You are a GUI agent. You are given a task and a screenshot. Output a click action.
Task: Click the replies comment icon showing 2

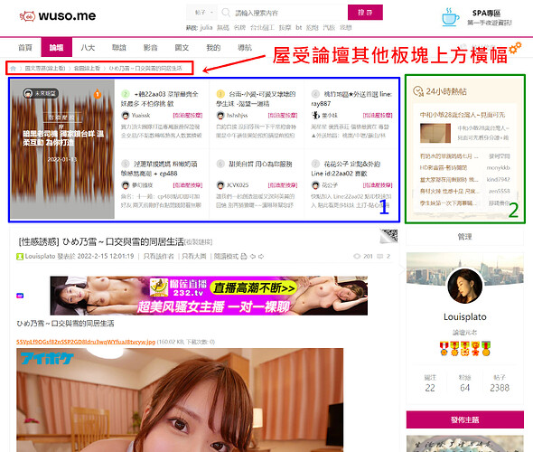point(379,256)
